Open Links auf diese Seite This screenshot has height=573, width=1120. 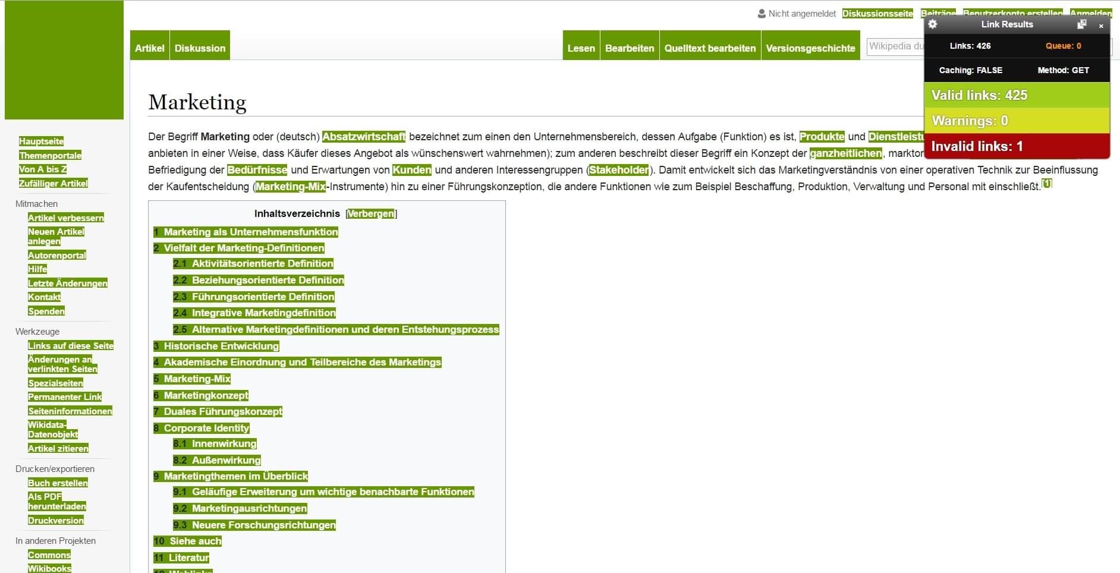coord(71,345)
